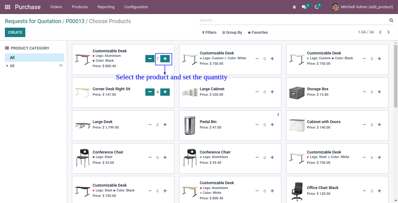The height and width of the screenshot is (203, 398).
Task: Click the Office Chair Black image
Action: point(297,191)
